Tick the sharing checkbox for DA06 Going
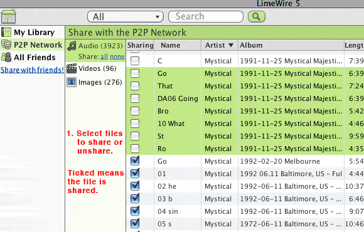The height and width of the screenshot is (232, 364). click(135, 98)
